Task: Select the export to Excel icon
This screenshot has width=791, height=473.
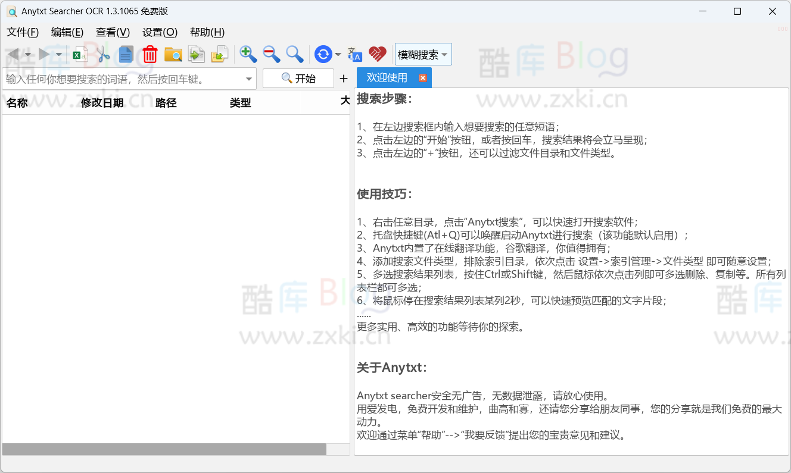Action: point(79,54)
